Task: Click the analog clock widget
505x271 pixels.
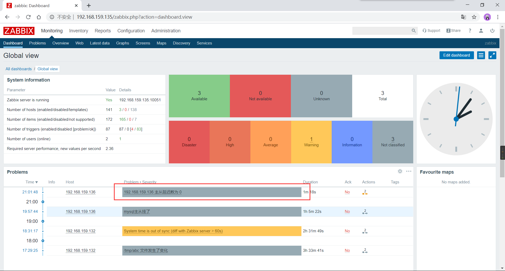Action: click(456, 119)
